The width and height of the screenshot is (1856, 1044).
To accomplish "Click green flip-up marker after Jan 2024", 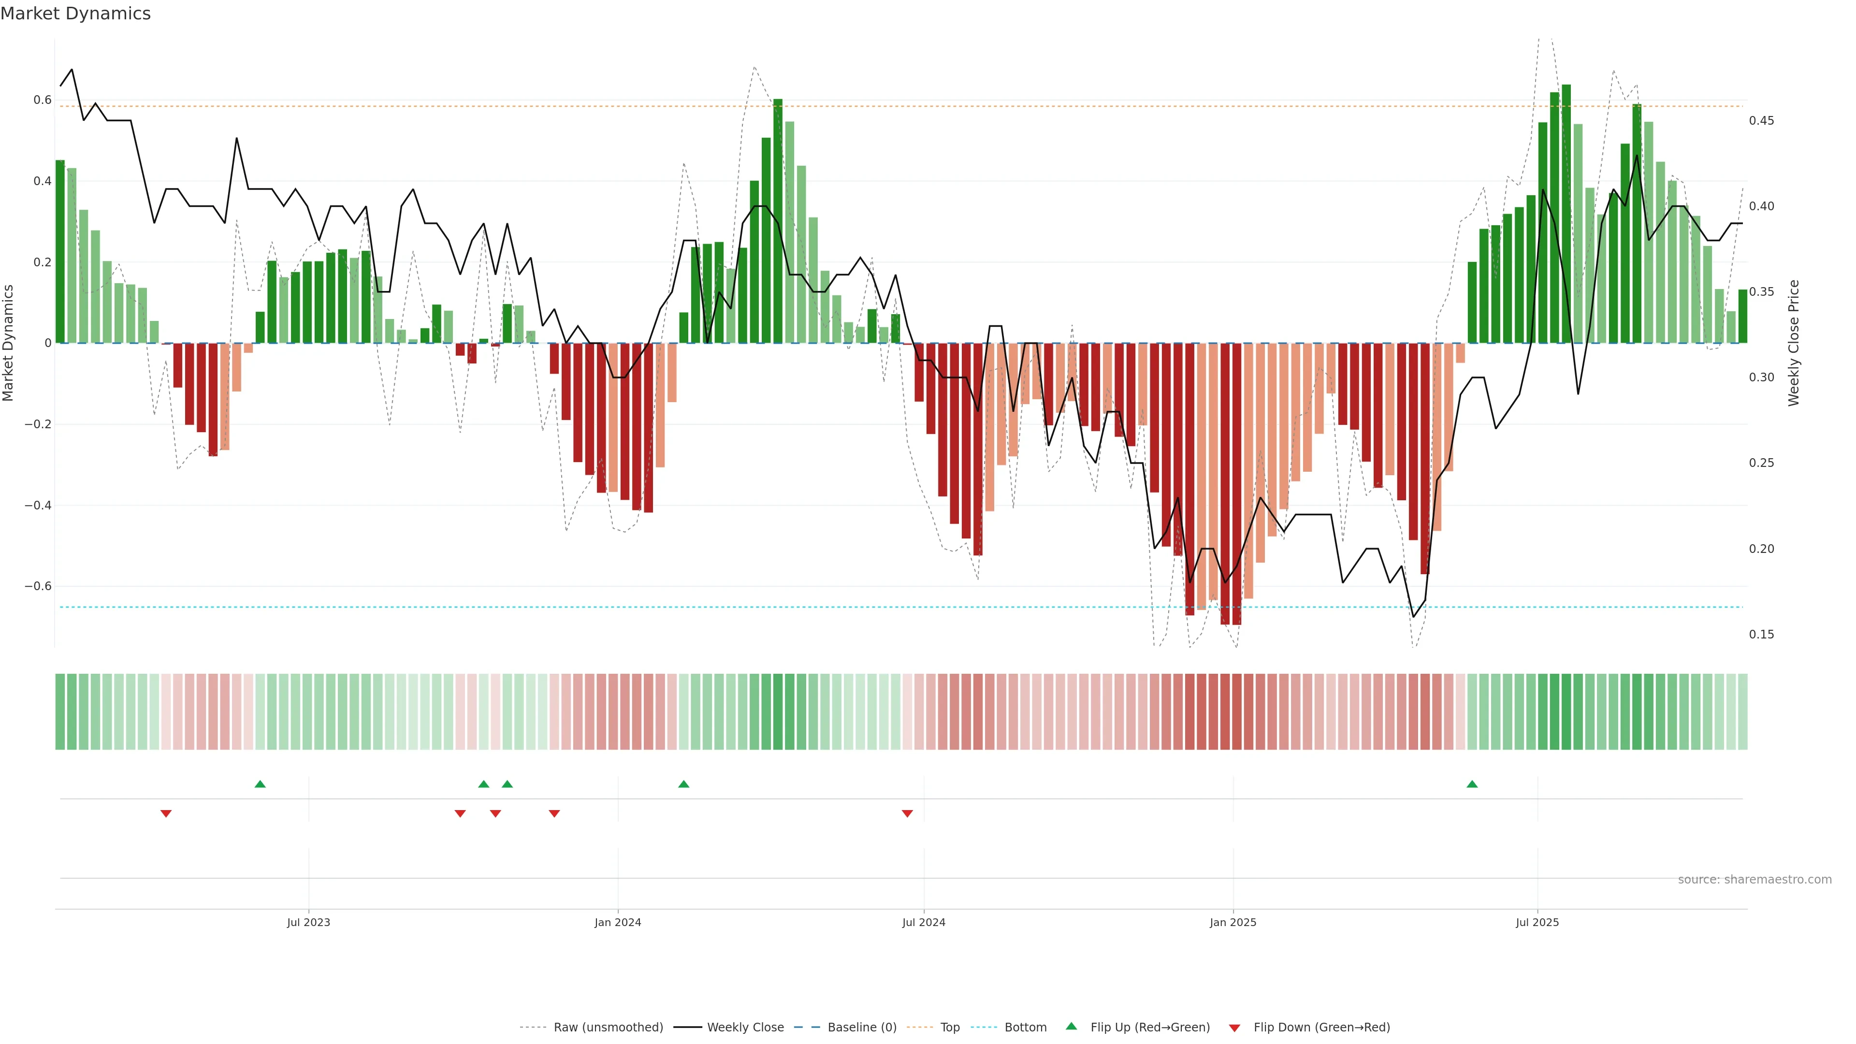I will (684, 784).
